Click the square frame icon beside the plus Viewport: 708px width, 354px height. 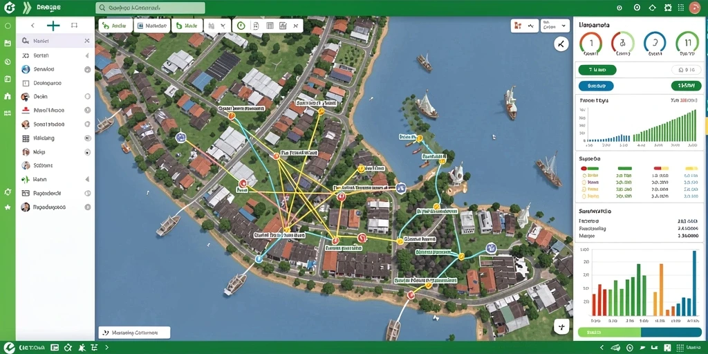(x=75, y=26)
